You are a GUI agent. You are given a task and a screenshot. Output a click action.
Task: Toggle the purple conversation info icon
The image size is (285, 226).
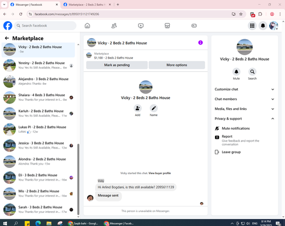tap(201, 43)
